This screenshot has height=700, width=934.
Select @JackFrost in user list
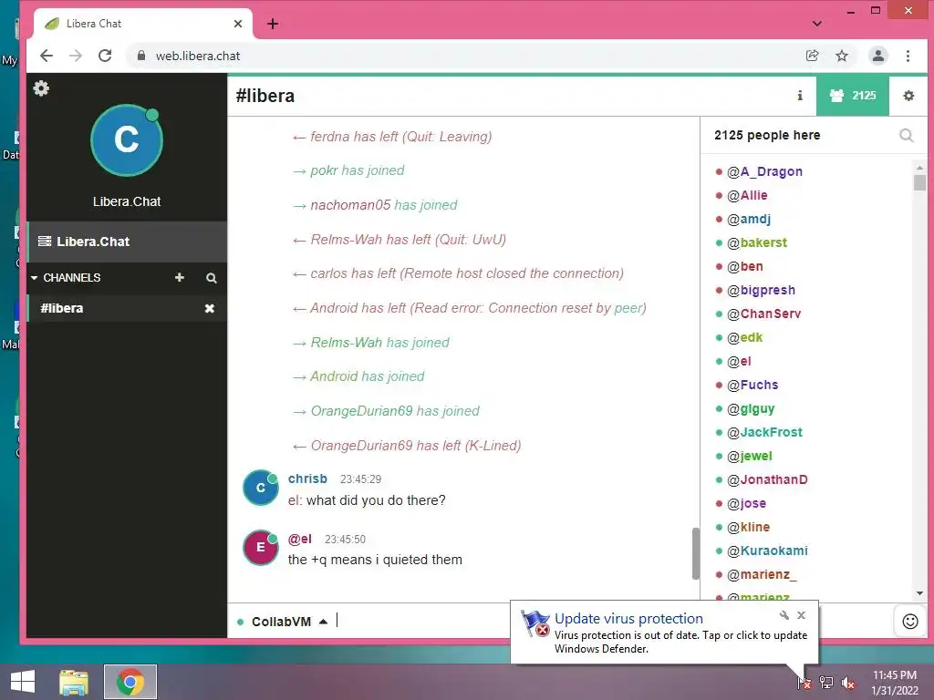tap(764, 432)
